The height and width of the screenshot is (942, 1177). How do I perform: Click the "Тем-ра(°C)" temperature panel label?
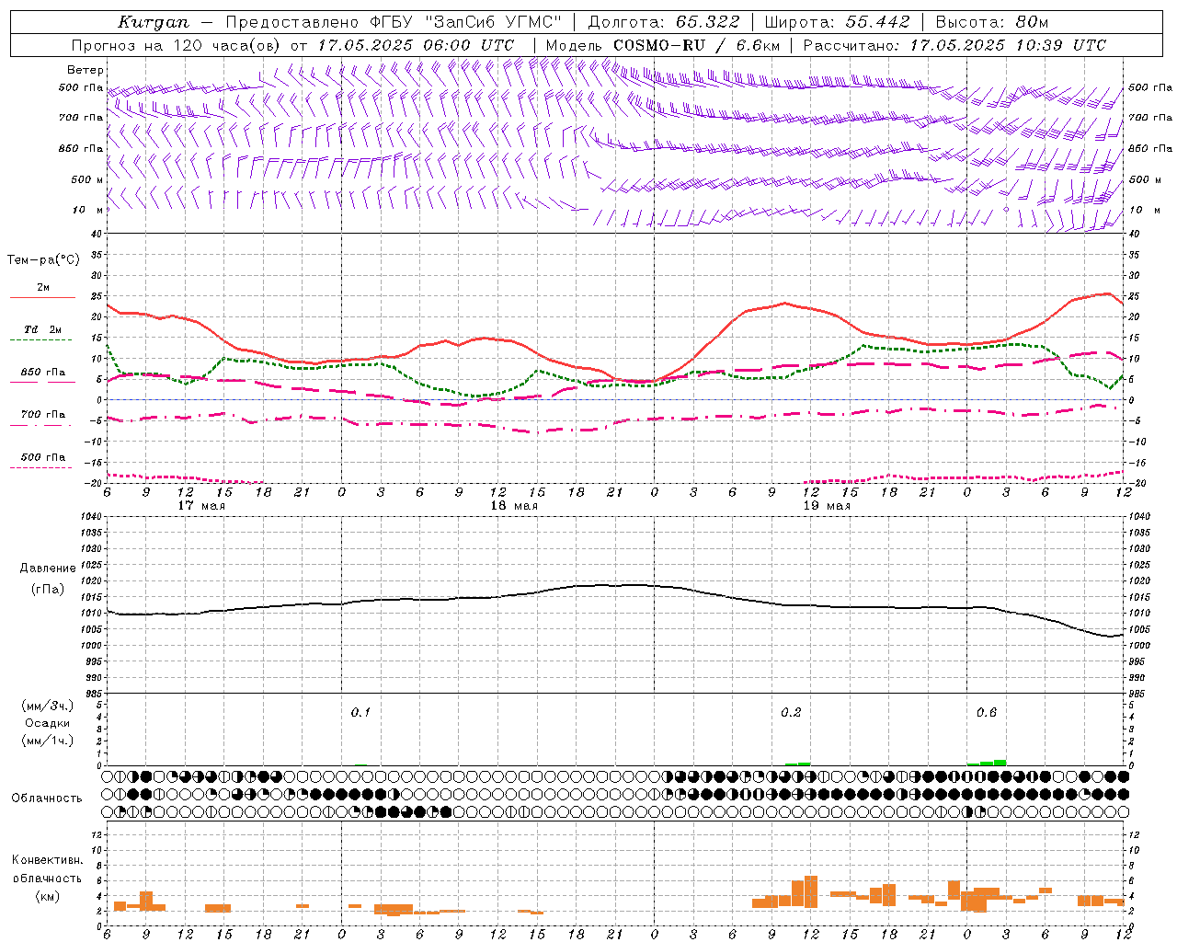click(x=43, y=260)
